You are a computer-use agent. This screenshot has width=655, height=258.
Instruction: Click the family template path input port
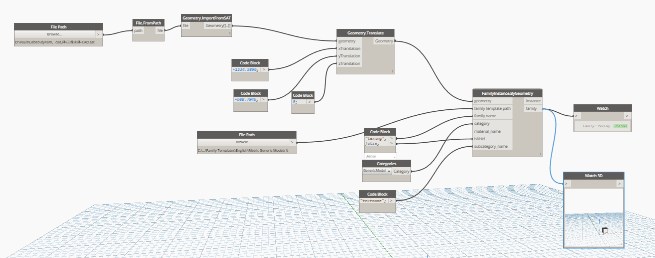492,108
